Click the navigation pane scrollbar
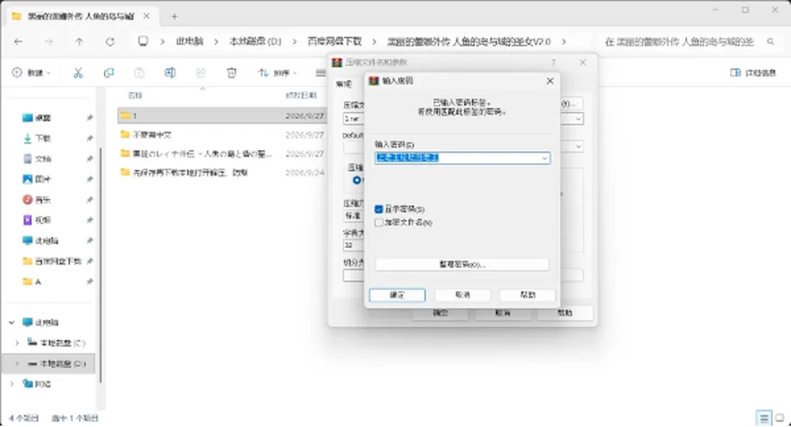The image size is (791, 427). (x=101, y=265)
